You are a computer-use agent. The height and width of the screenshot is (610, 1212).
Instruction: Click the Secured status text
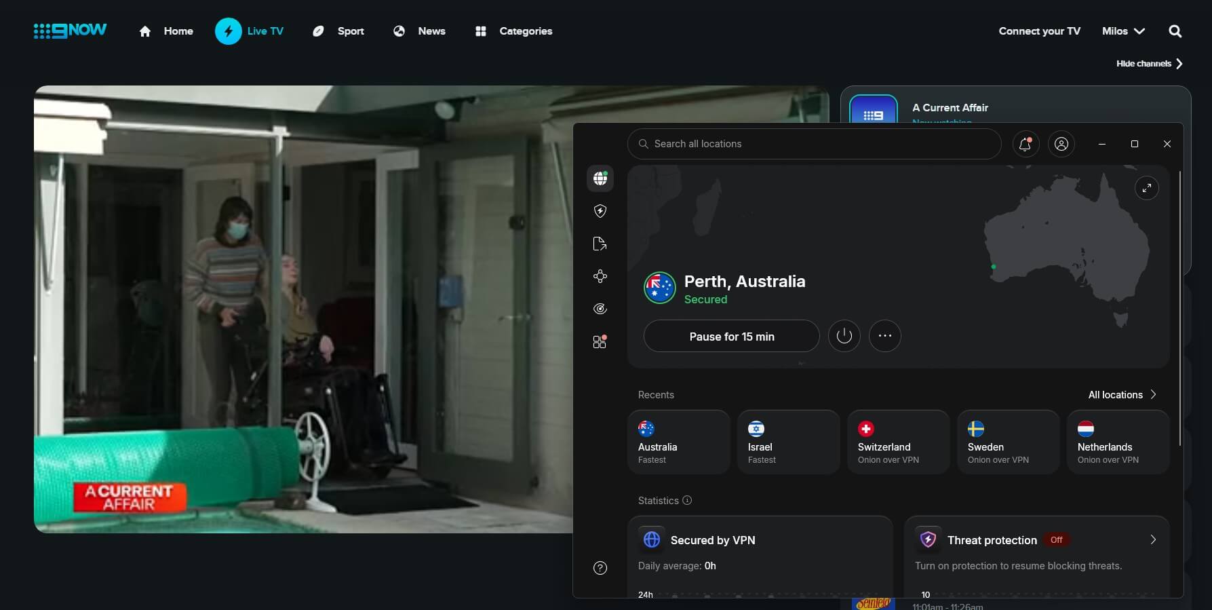pyautogui.click(x=705, y=299)
